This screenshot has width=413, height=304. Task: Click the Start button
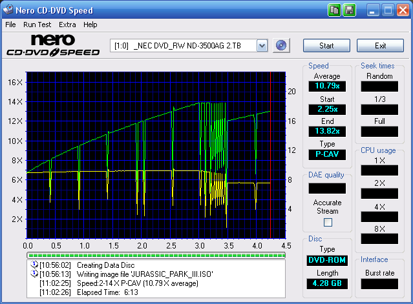click(x=326, y=46)
